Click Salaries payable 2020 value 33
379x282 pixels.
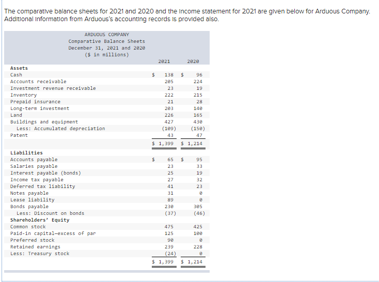pyautogui.click(x=199, y=166)
